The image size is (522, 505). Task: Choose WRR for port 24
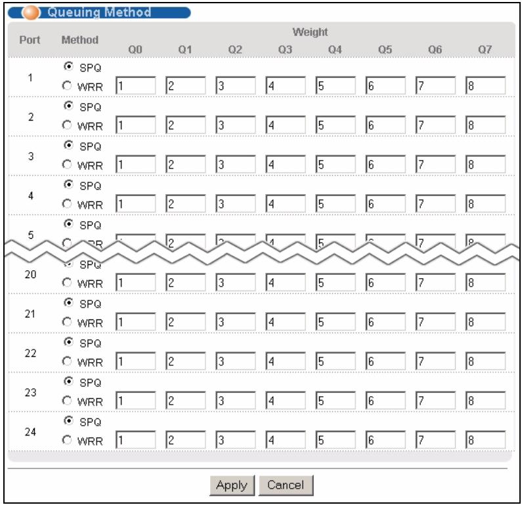click(67, 440)
